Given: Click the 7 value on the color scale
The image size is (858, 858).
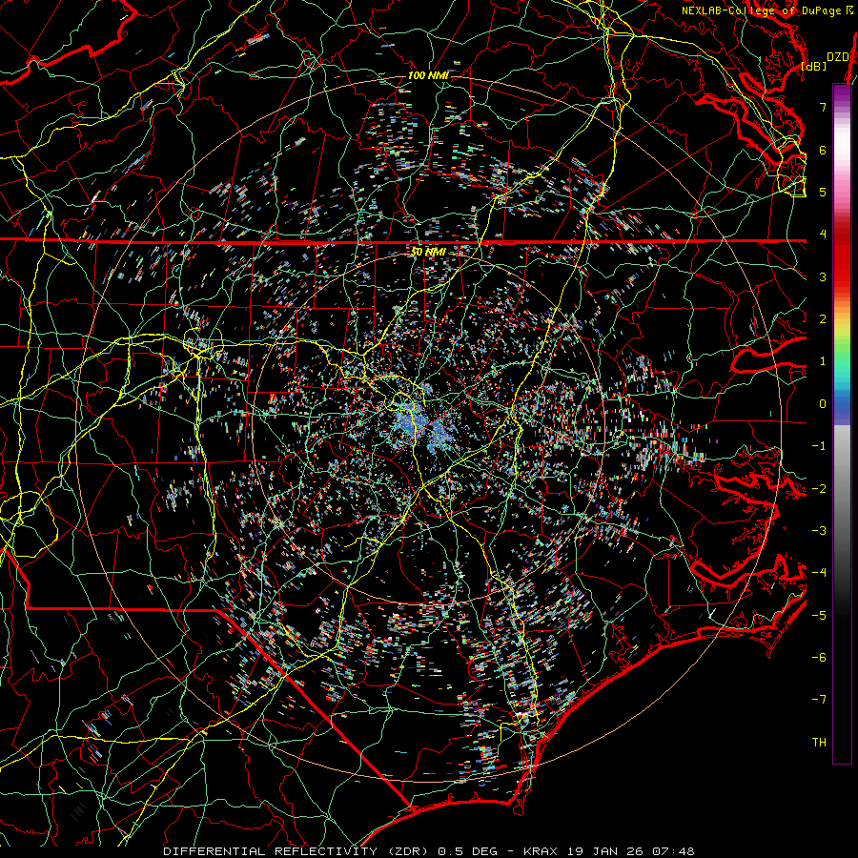Looking at the screenshot, I should point(823,107).
